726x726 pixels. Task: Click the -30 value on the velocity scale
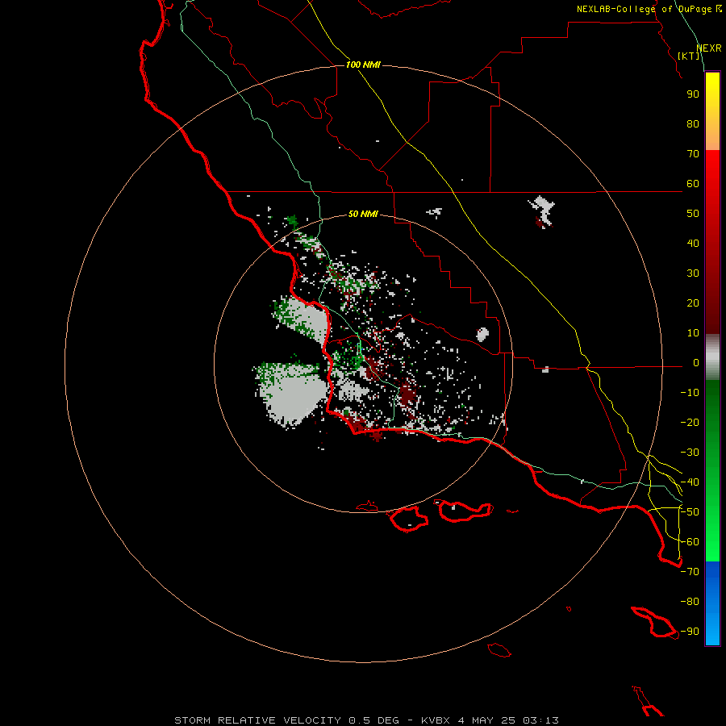pos(690,453)
